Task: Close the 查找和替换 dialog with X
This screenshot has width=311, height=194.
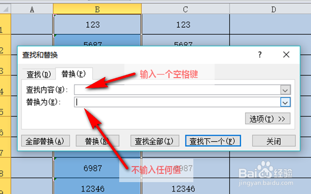Action: pos(286,54)
